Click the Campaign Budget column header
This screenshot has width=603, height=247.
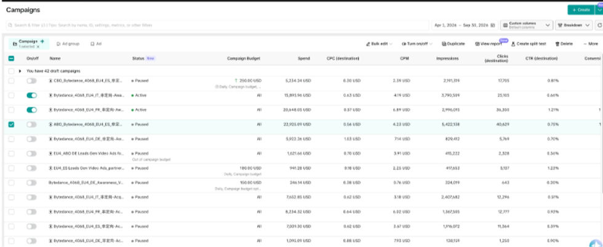[244, 58]
